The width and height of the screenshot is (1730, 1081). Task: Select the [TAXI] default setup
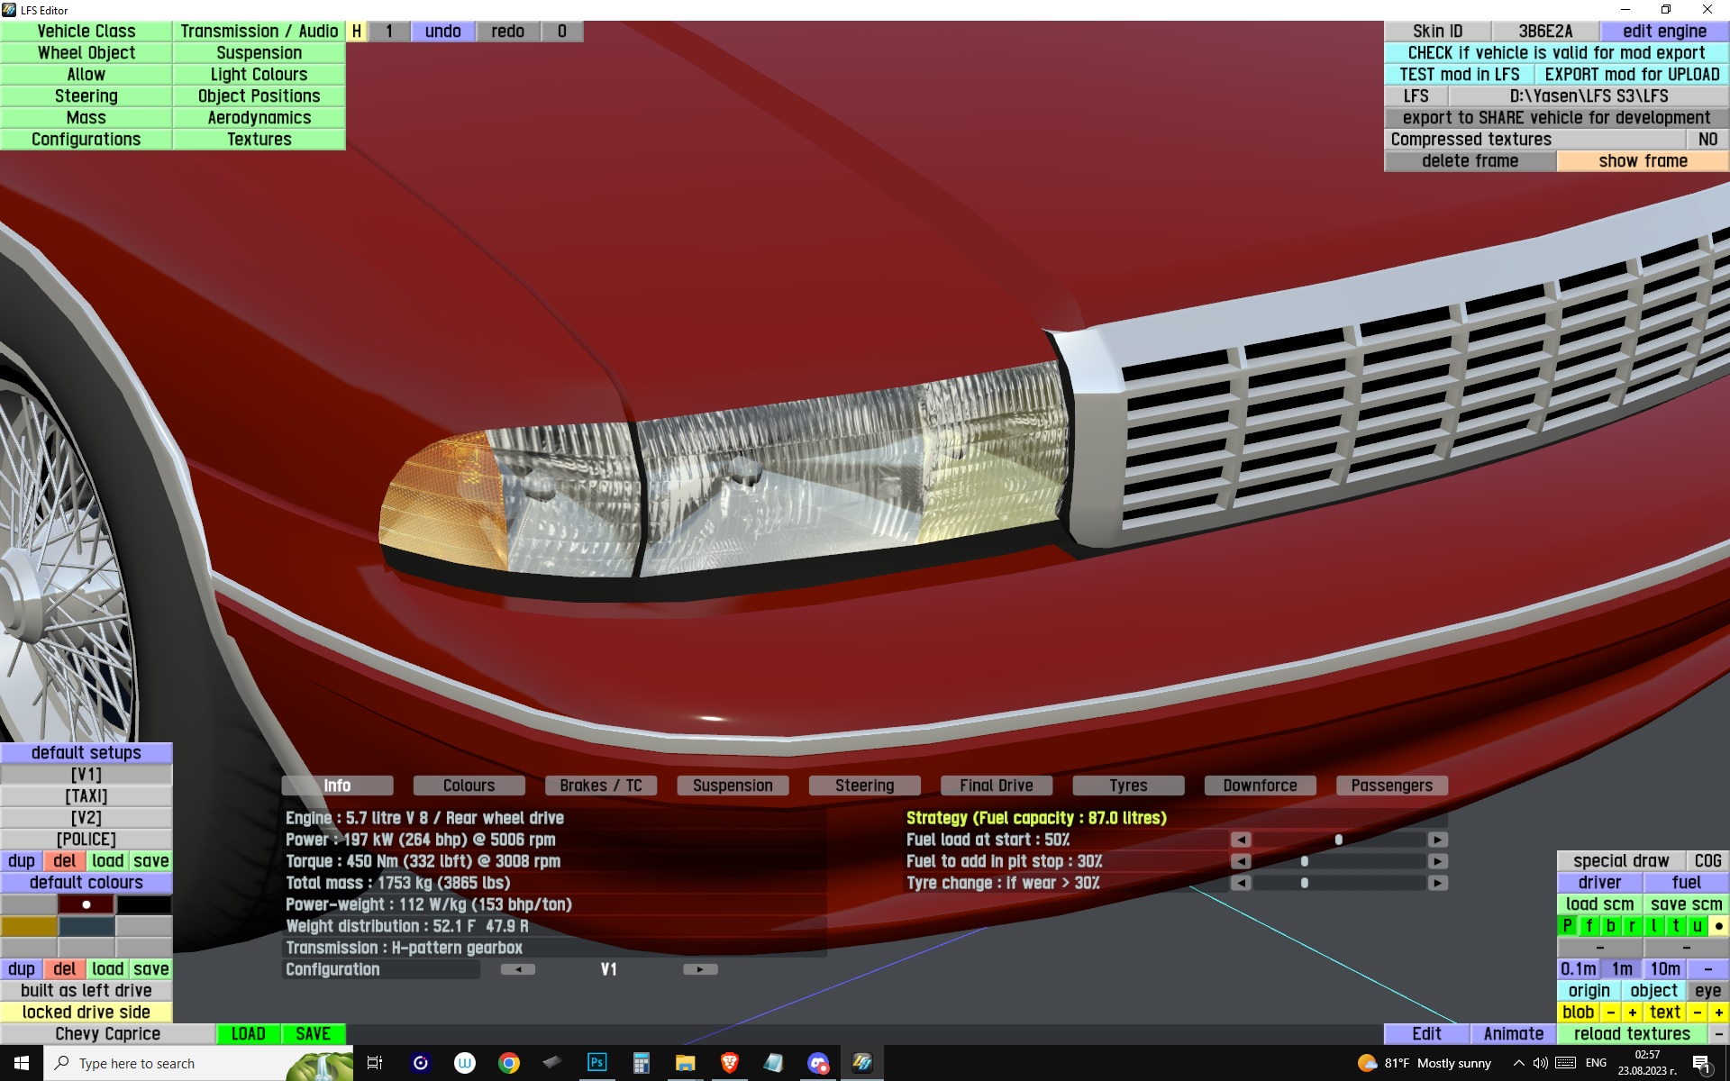(x=86, y=796)
